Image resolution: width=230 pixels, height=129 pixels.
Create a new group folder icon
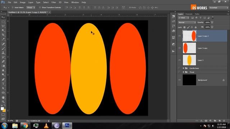[215, 121]
